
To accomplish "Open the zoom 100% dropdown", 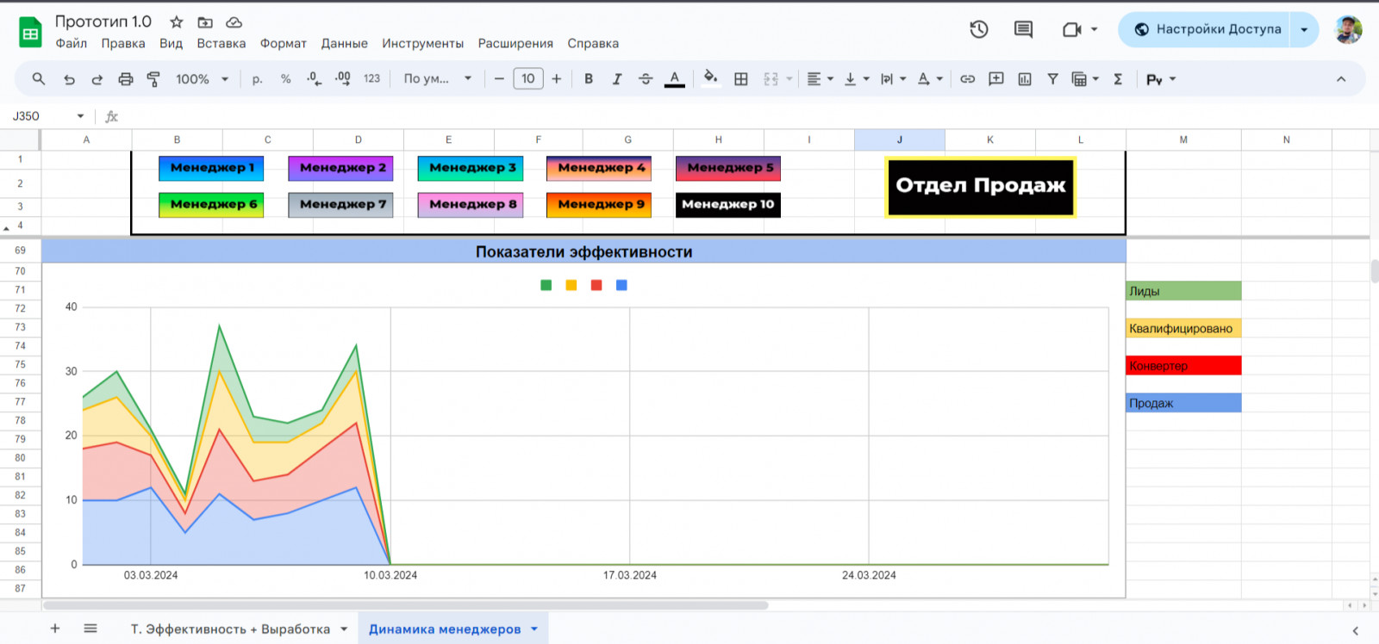I will coord(202,79).
